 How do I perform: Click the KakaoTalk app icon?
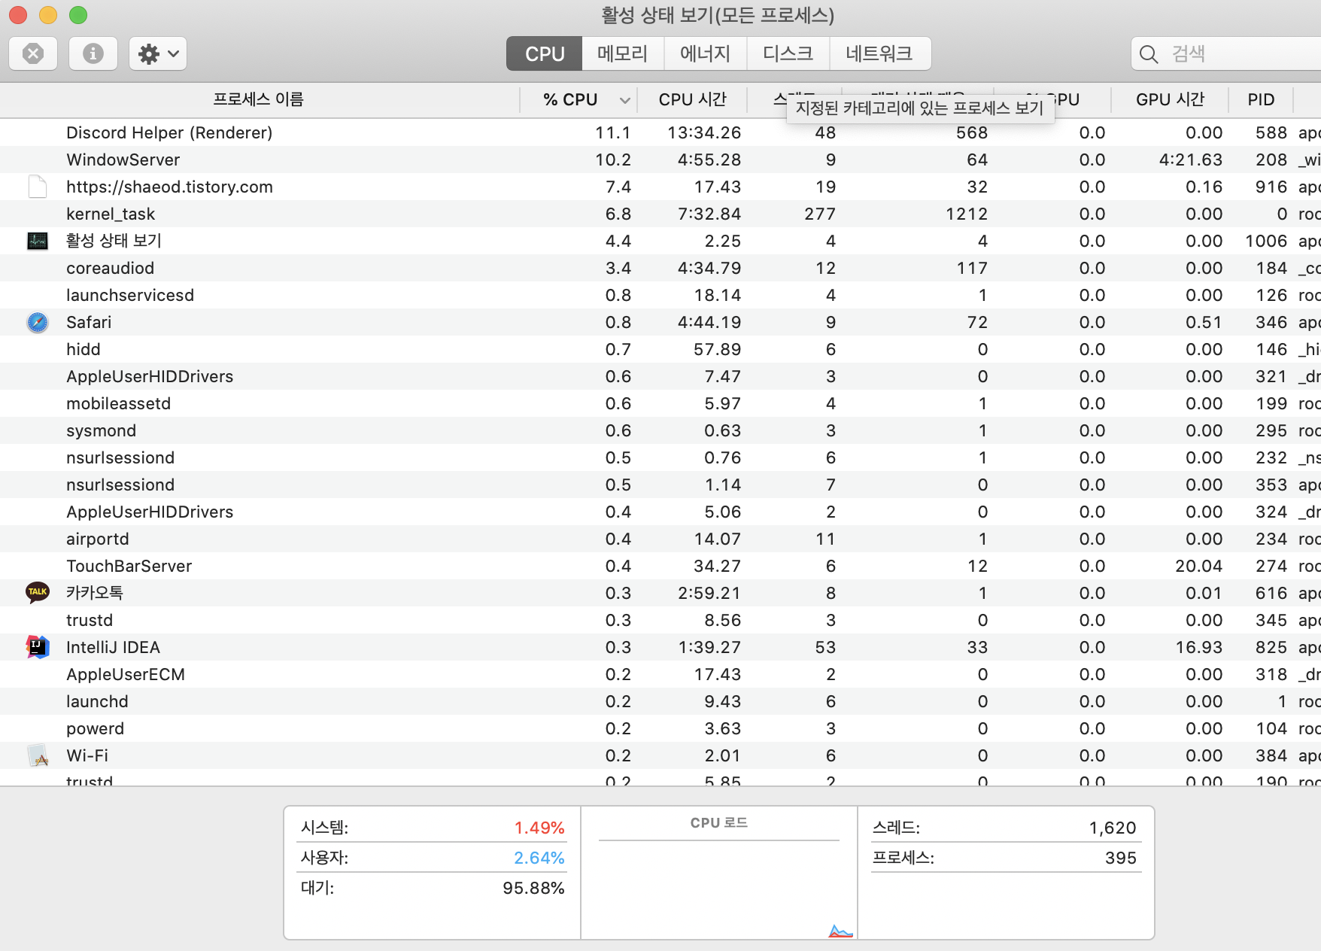[x=38, y=593]
